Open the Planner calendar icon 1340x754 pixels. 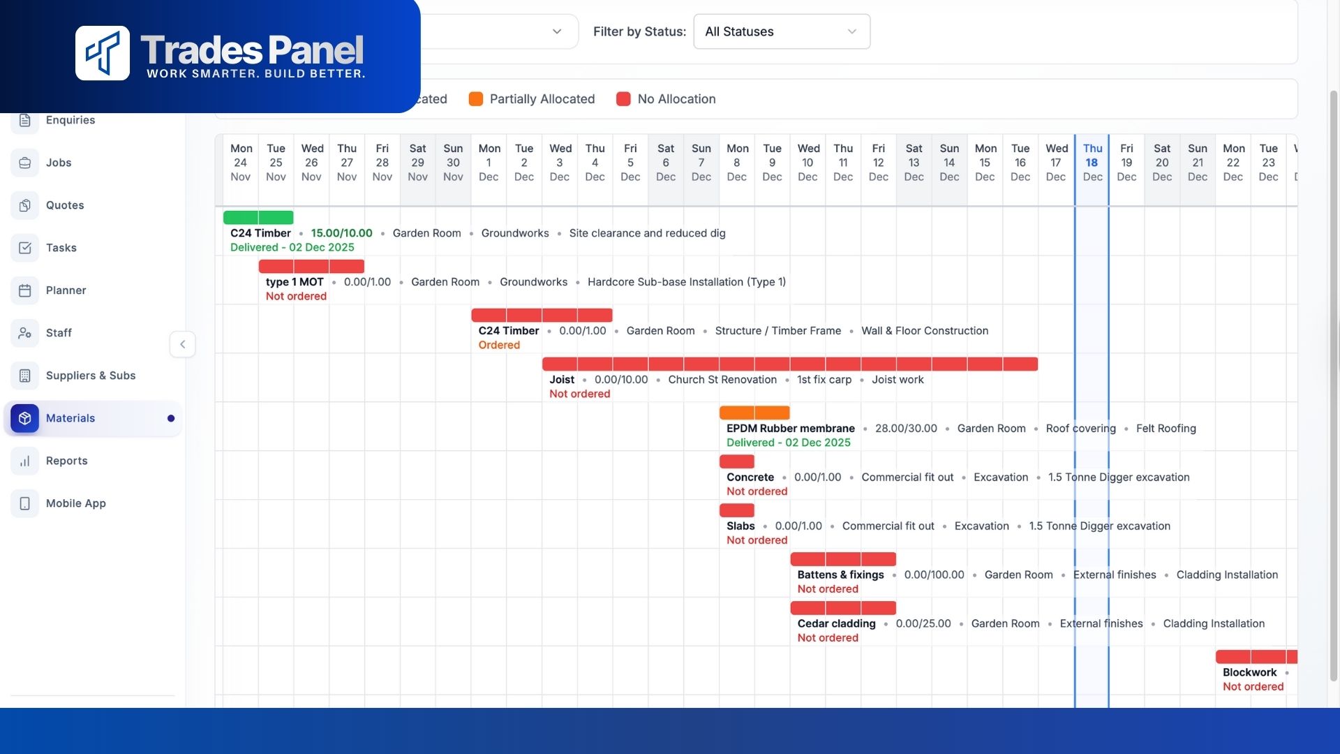pos(25,290)
